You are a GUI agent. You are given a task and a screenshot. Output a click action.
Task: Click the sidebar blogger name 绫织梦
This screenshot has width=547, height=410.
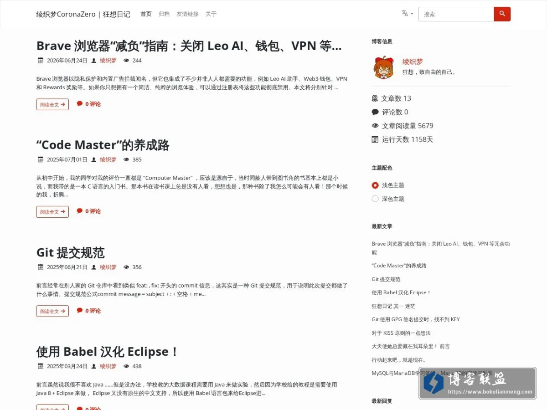coord(413,61)
